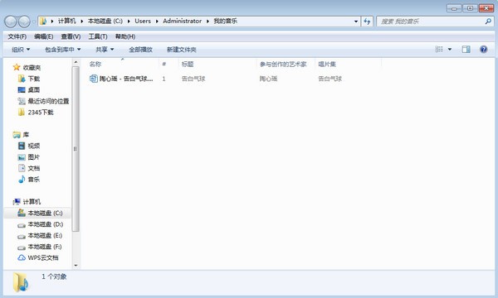The width and height of the screenshot is (498, 298).
Task: Click the Back navigation arrow button
Action: (11, 22)
